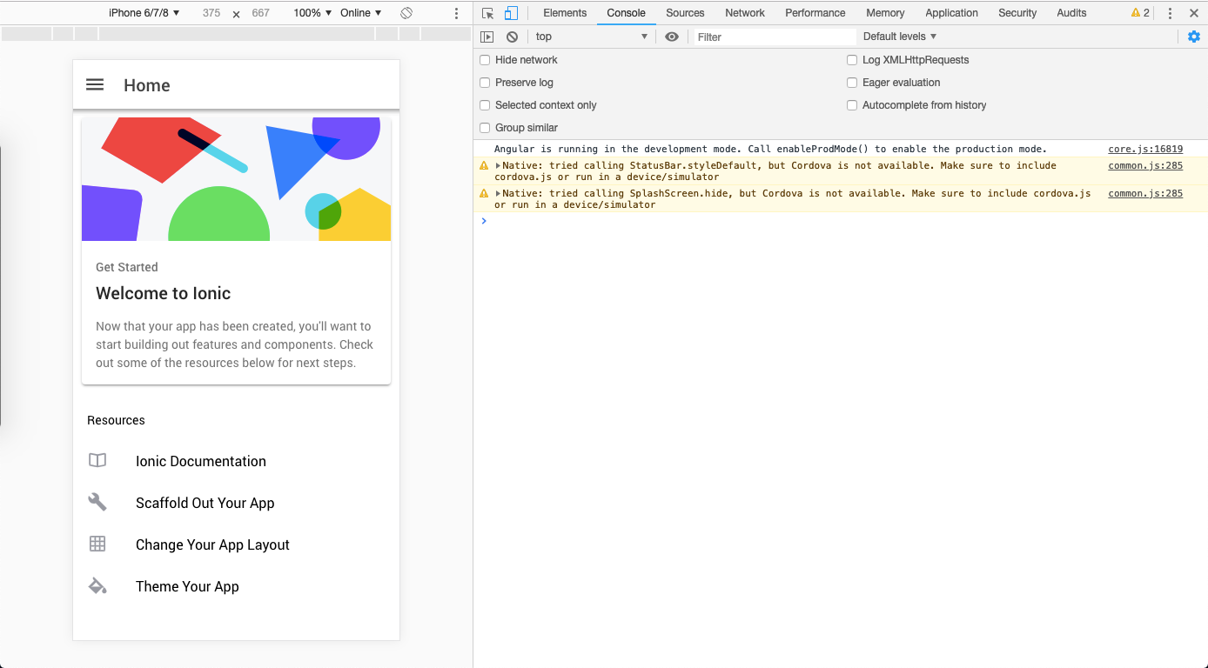
Task: Close the DevTools panel
Action: (x=1194, y=13)
